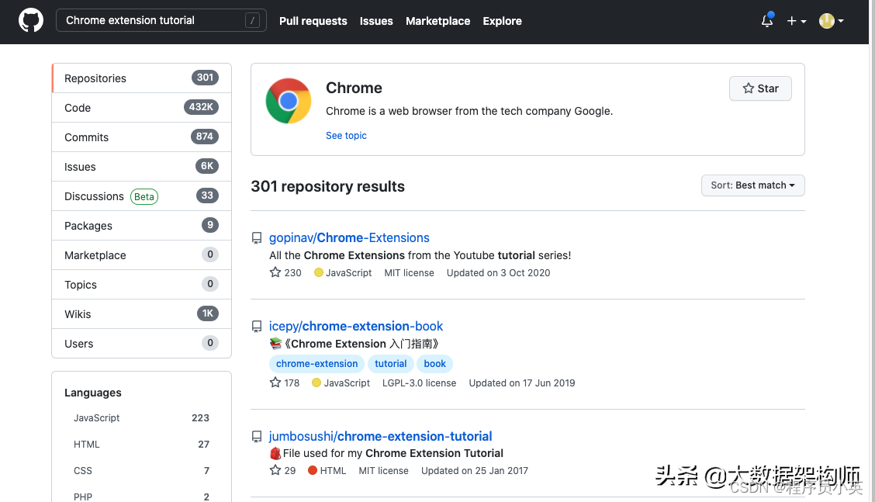Show Packages results
The image size is (875, 502).
[142, 226]
